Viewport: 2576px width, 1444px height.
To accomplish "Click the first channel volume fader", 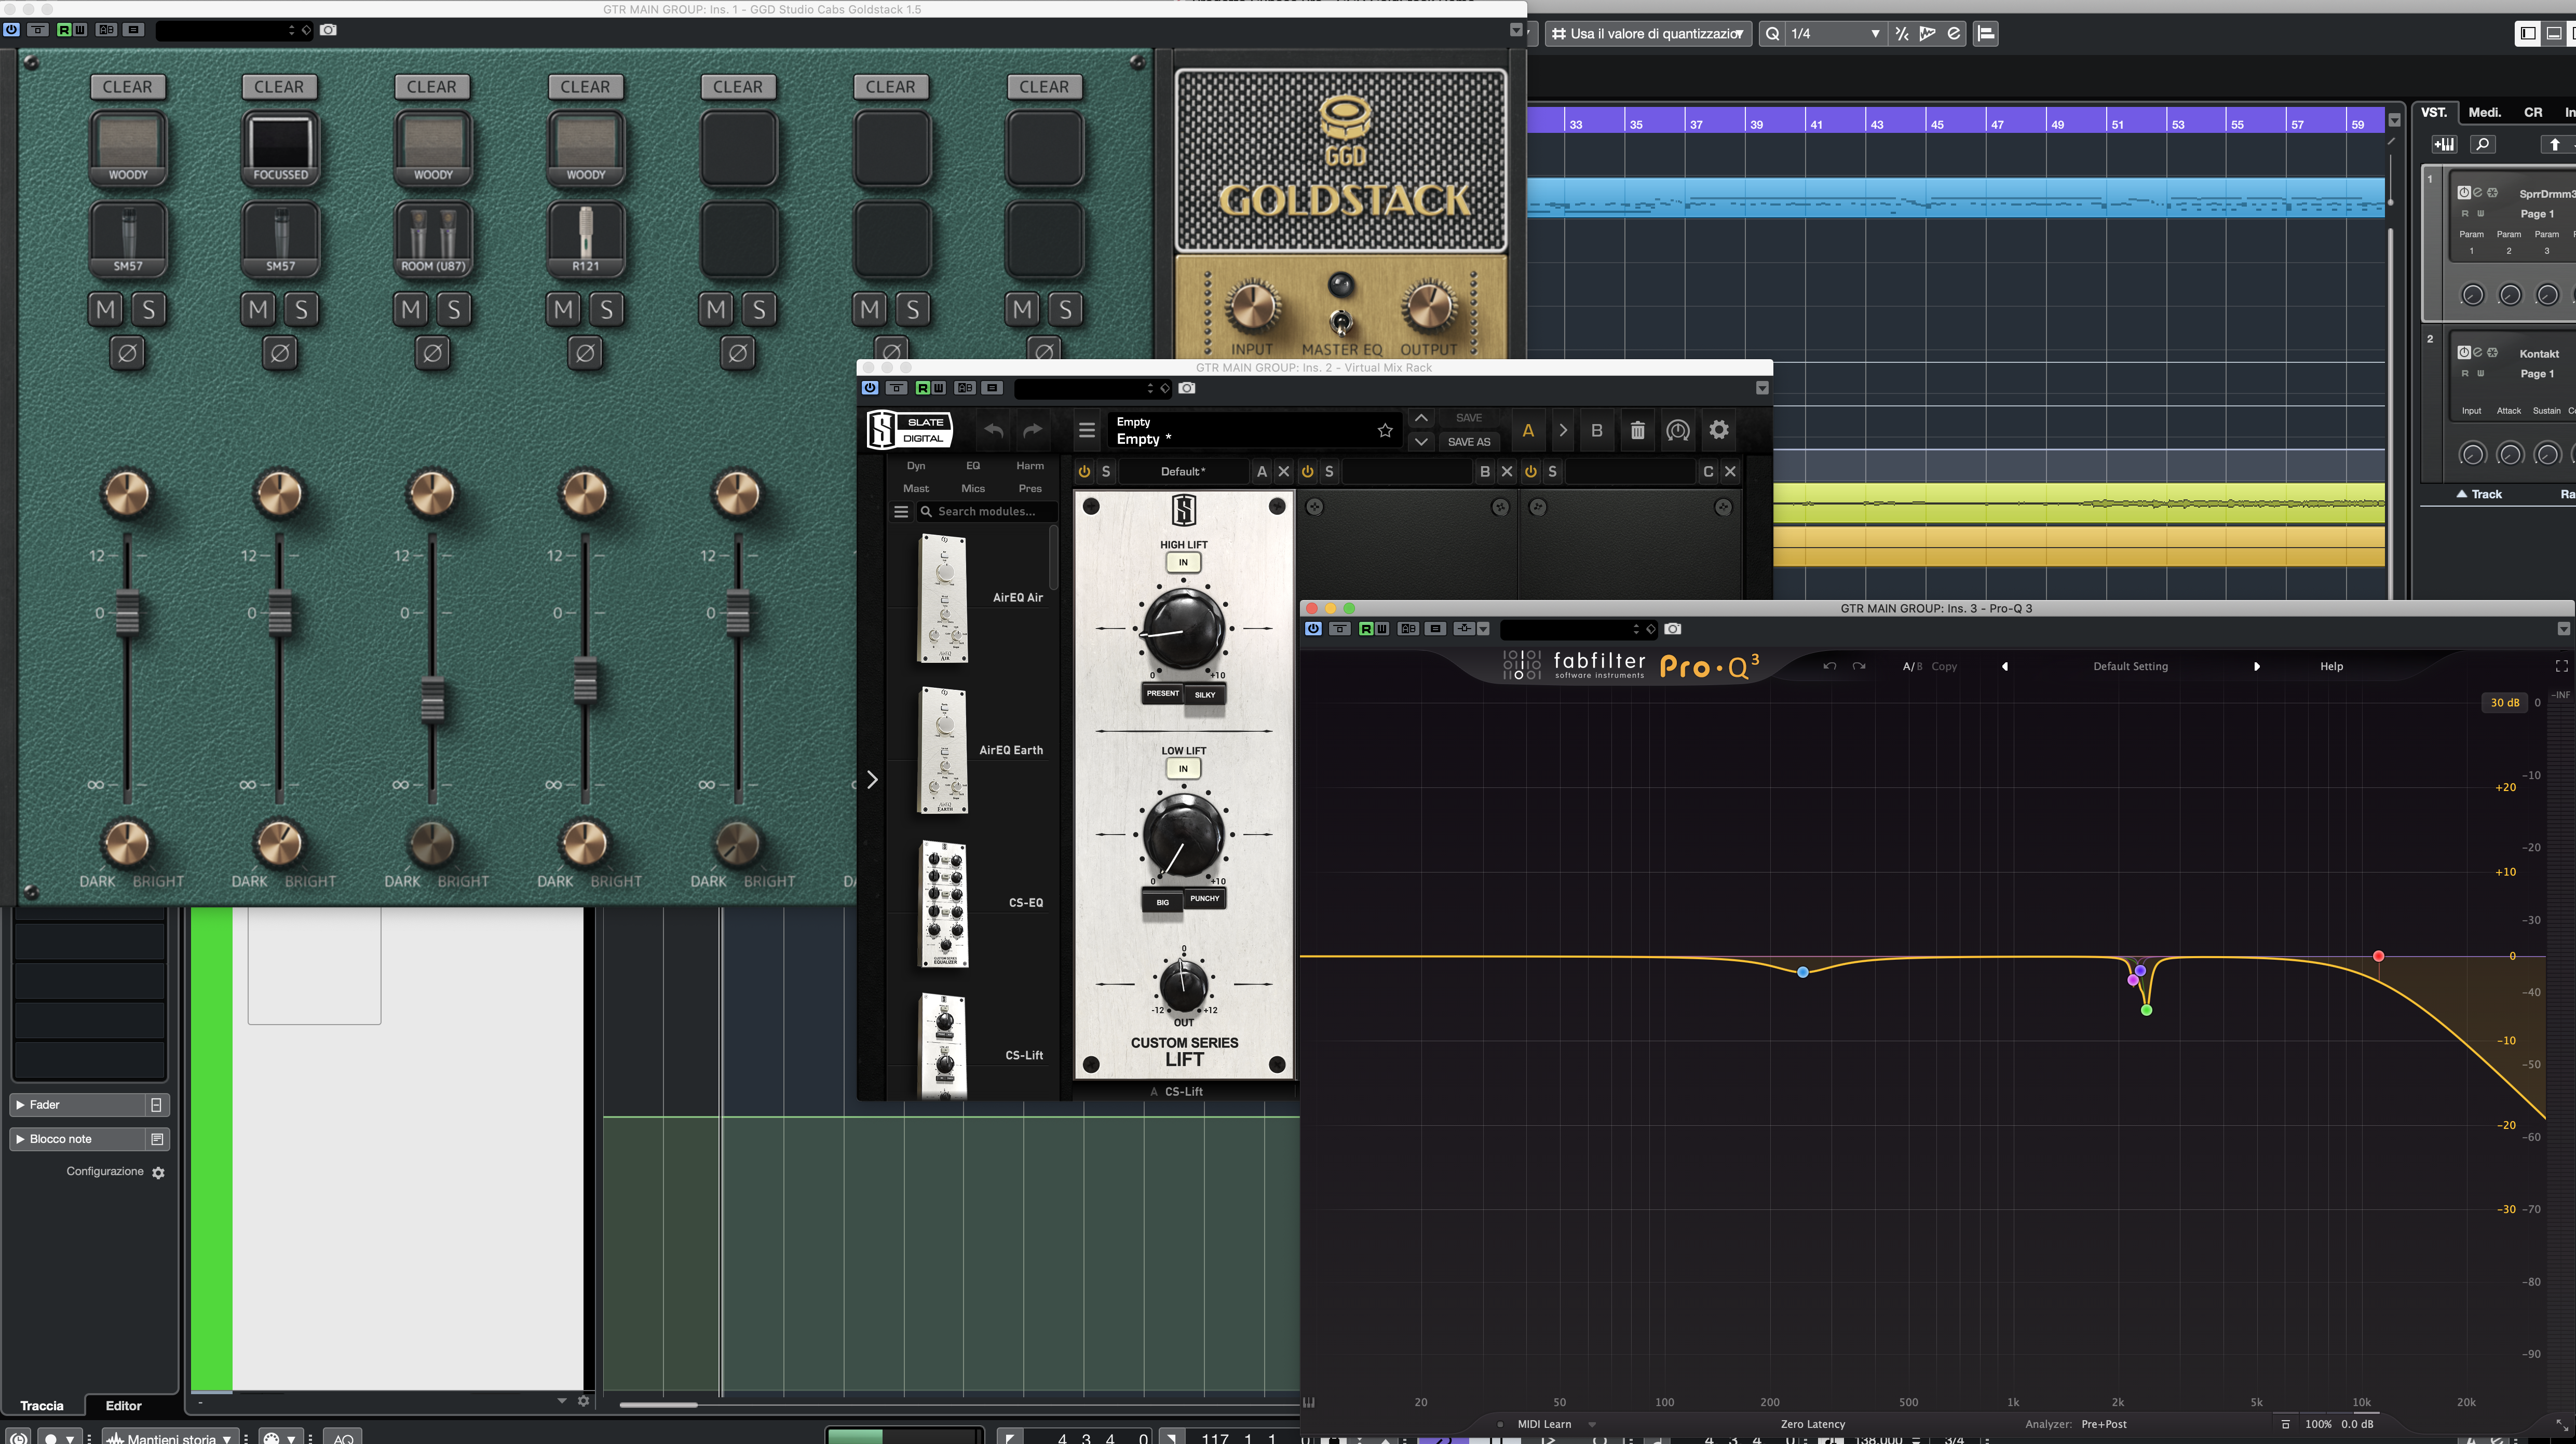I will (x=127, y=613).
